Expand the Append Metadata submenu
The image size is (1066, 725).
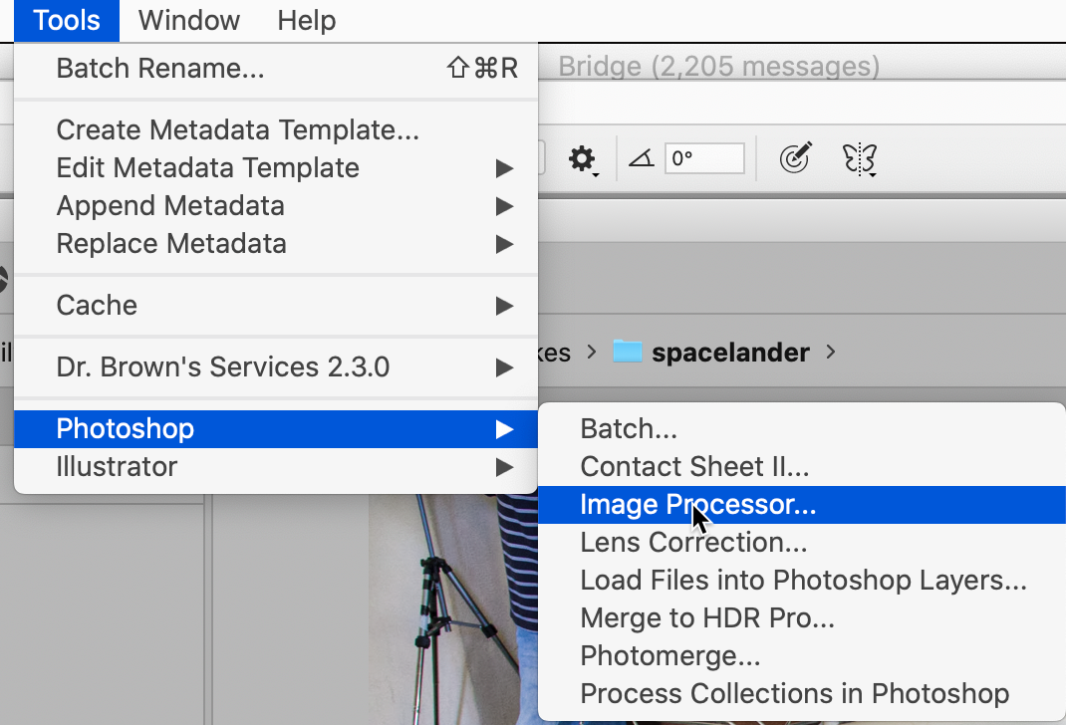[x=169, y=206]
